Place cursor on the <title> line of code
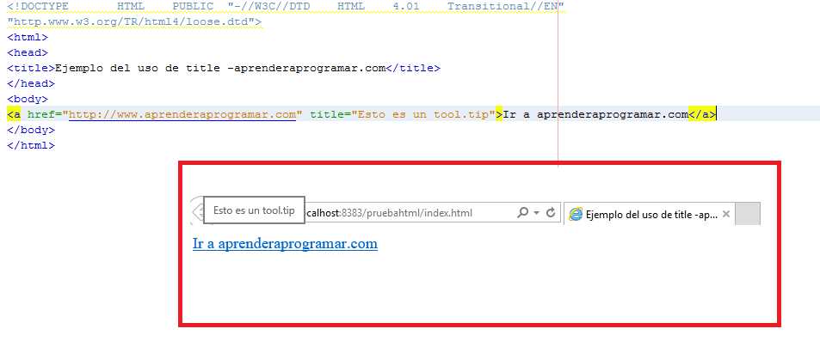820x341 pixels. [224, 69]
